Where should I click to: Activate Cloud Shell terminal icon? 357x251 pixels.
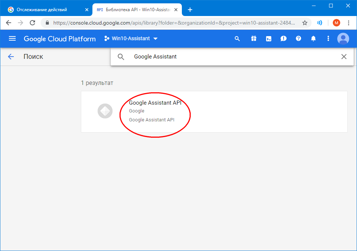point(268,39)
